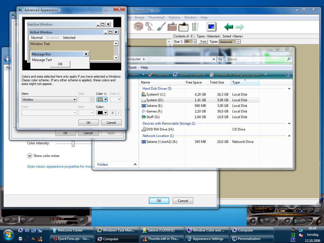Click Uninstall or change a program
This screenshot has height=243, width=324.
pos(235,74)
